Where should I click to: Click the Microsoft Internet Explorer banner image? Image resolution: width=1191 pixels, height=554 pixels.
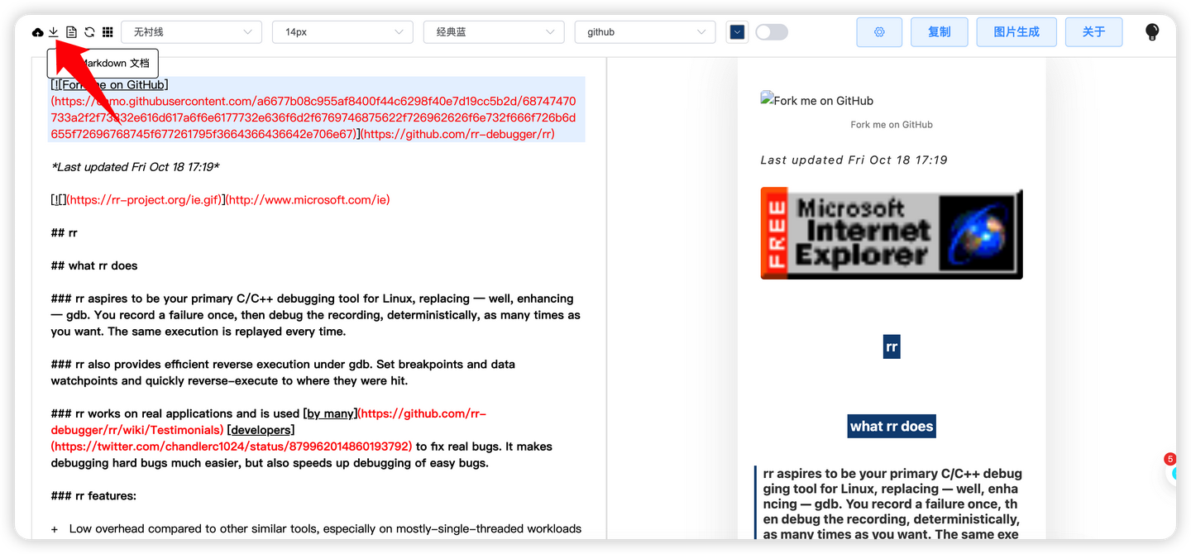tap(892, 234)
